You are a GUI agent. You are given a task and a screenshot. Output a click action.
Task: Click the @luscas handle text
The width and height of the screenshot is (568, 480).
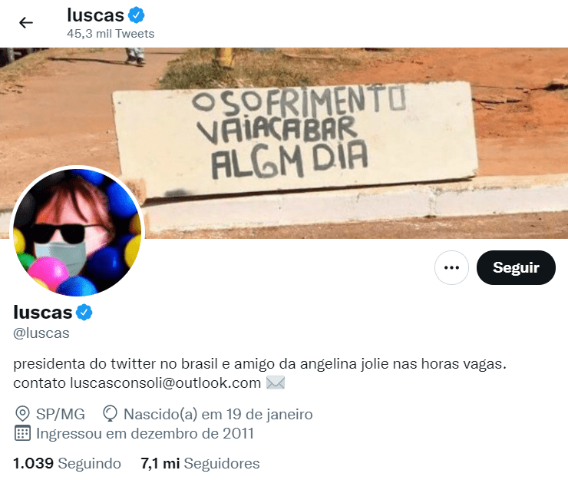41,333
